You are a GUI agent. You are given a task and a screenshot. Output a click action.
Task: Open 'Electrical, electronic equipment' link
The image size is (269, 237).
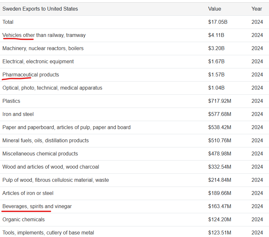(x=38, y=61)
